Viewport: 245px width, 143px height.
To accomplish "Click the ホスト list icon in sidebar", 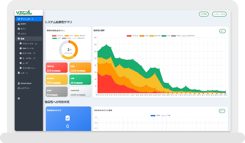I will (19, 29).
